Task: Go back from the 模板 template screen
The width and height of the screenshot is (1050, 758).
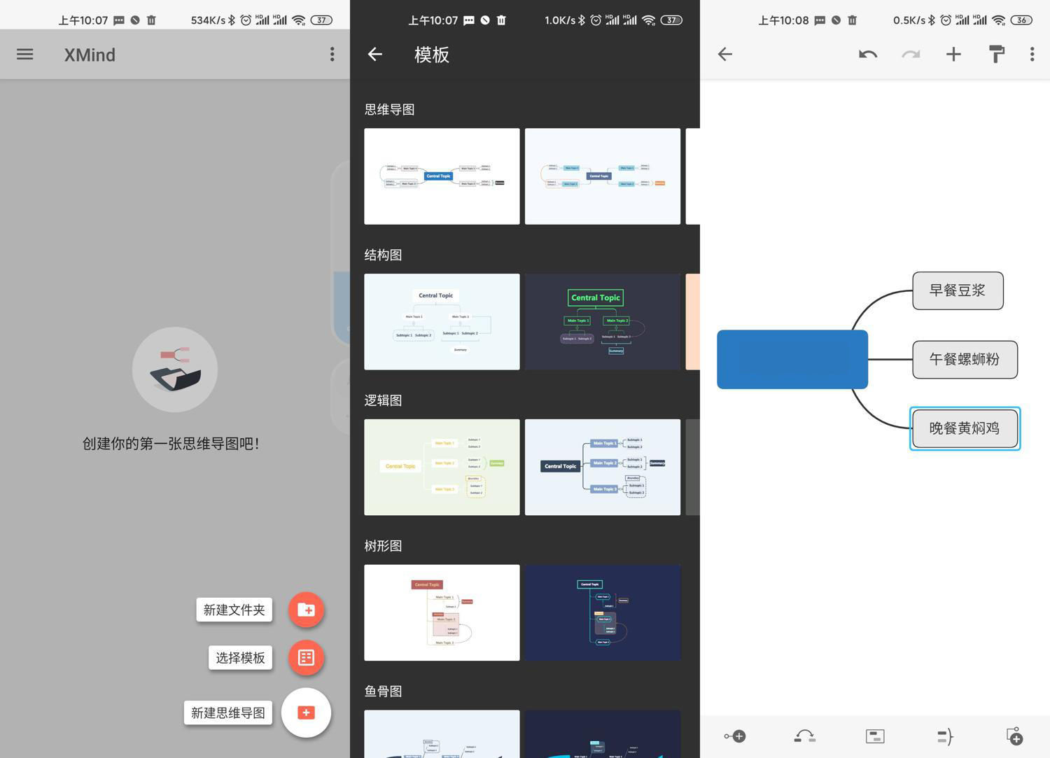Action: (x=375, y=54)
